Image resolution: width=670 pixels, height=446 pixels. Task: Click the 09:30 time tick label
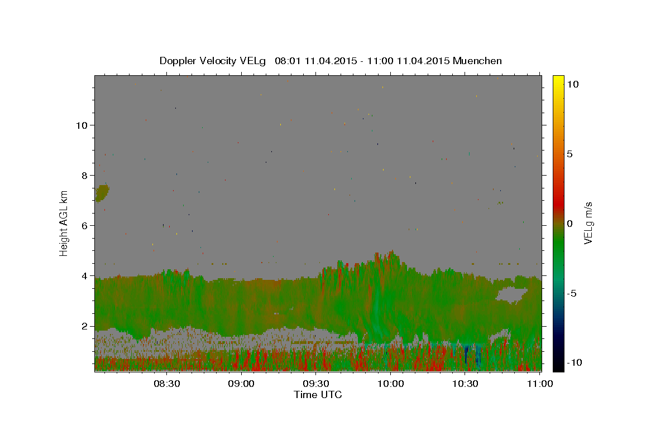(x=316, y=384)
